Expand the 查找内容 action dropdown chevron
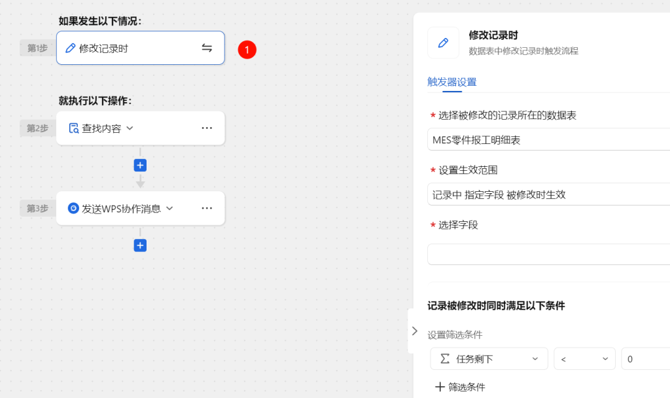 tap(130, 128)
